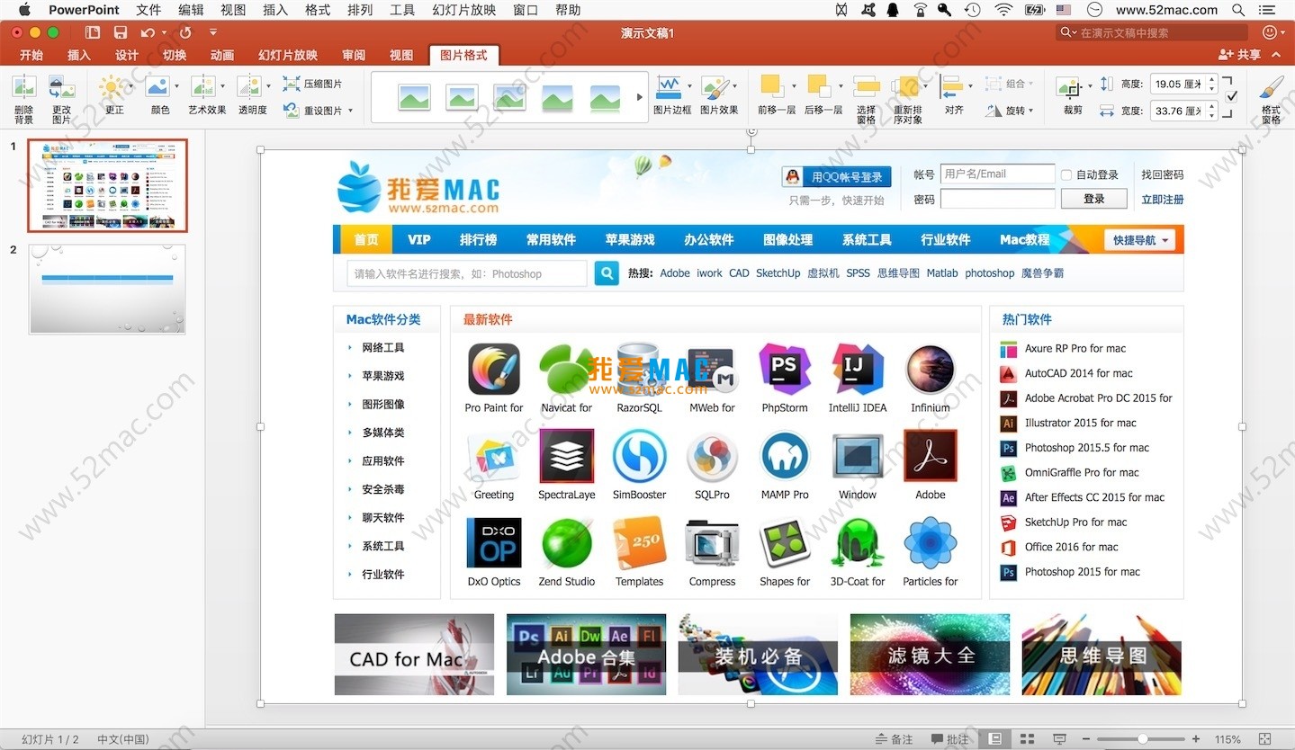The width and height of the screenshot is (1295, 750).
Task: Toggle 备注 notes pane in status bar
Action: (895, 739)
